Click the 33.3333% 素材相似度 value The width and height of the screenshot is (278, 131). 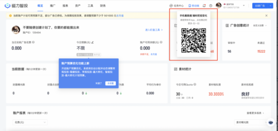pyautogui.click(x=216, y=94)
